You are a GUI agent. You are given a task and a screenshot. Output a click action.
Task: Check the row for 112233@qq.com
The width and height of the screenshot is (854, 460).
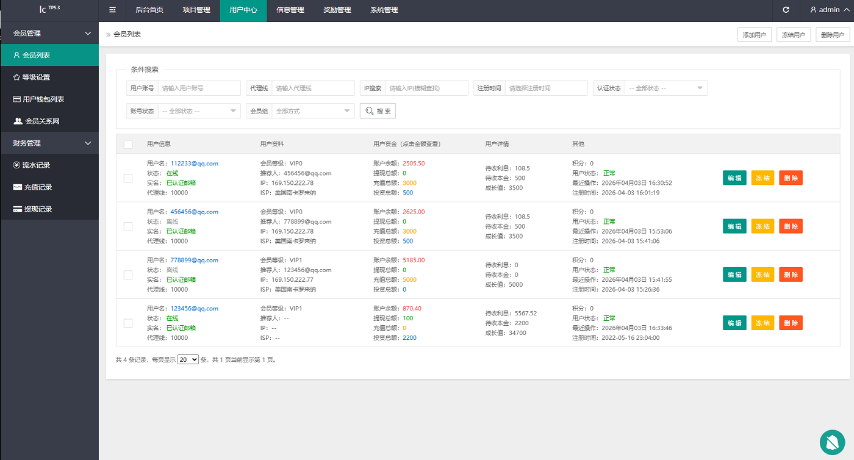pyautogui.click(x=128, y=178)
